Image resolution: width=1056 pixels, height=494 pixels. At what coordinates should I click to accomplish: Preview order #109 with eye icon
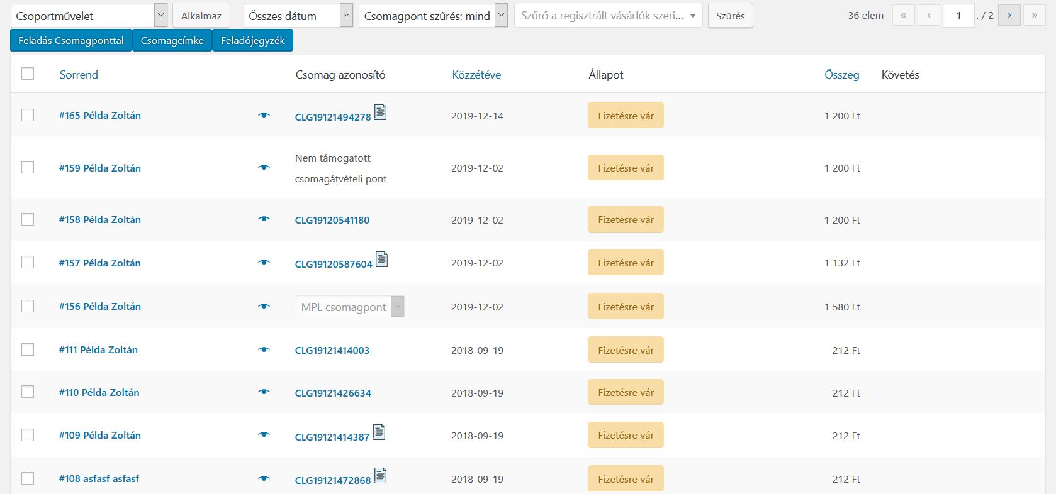point(264,435)
